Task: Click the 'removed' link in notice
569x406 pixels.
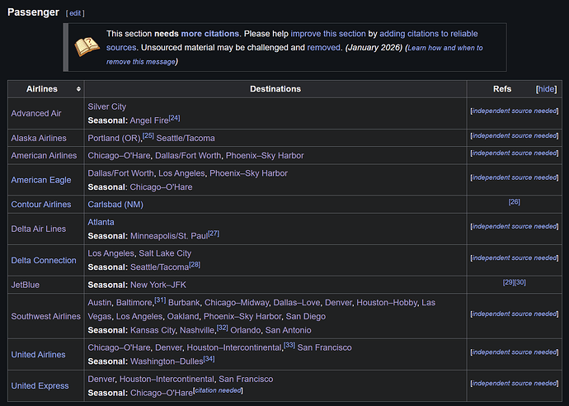Action: coord(324,48)
